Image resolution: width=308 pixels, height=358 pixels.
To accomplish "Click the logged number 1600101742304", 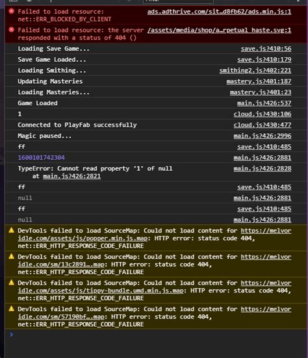I will pos(42,157).
